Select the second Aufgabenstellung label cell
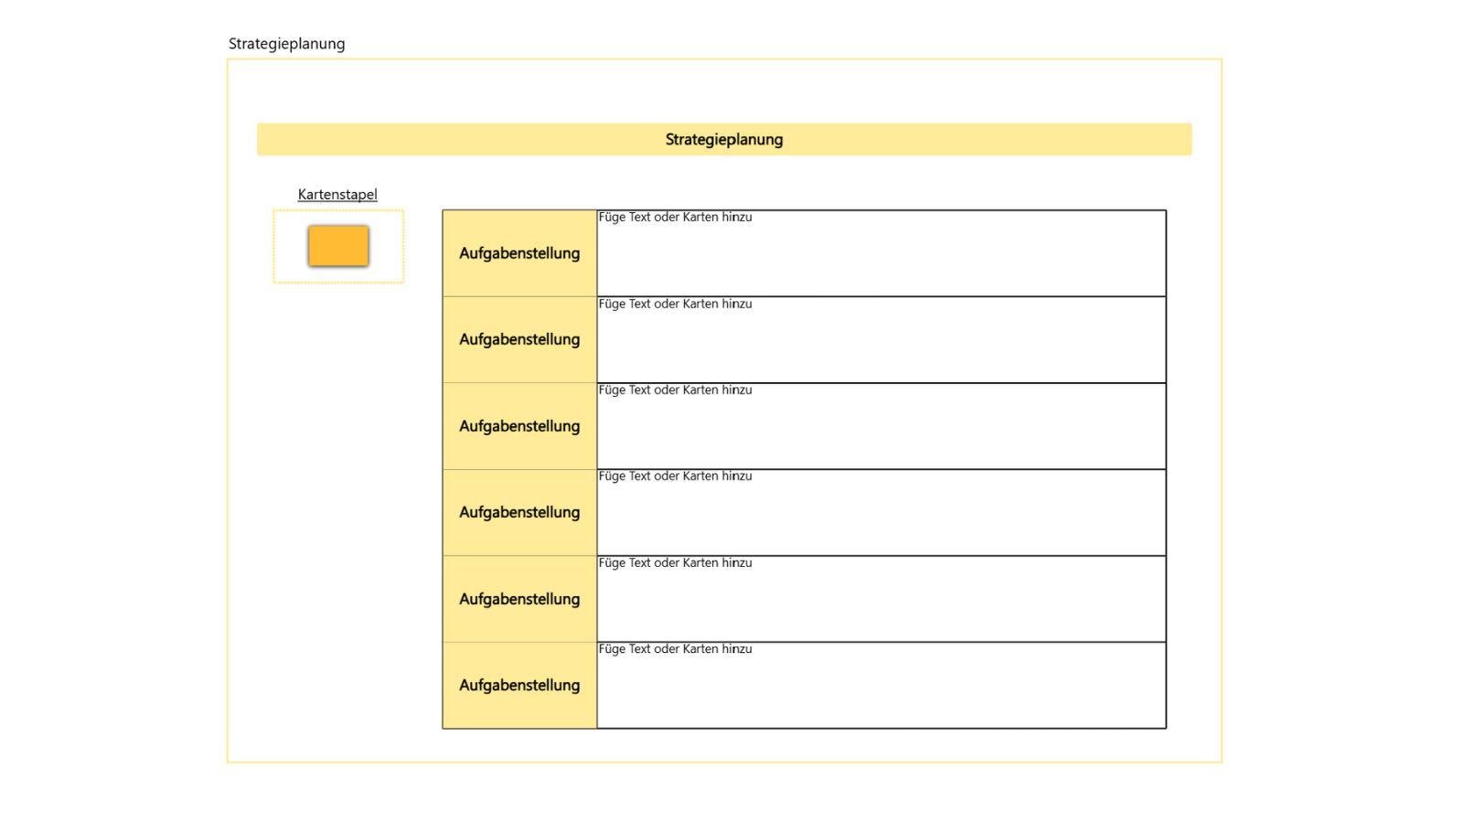 pyautogui.click(x=519, y=339)
